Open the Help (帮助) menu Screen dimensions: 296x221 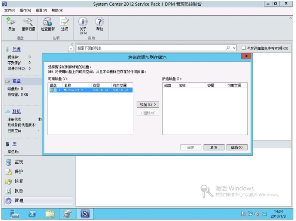57,10
